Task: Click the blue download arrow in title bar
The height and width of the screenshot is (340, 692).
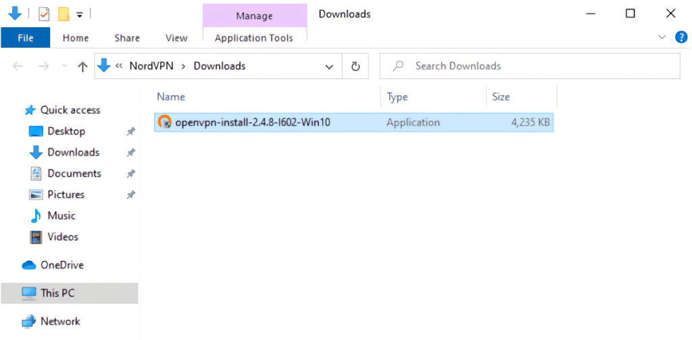Action: [15, 14]
